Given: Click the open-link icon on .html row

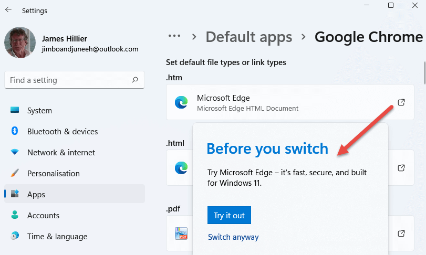Looking at the screenshot, I should [401, 168].
